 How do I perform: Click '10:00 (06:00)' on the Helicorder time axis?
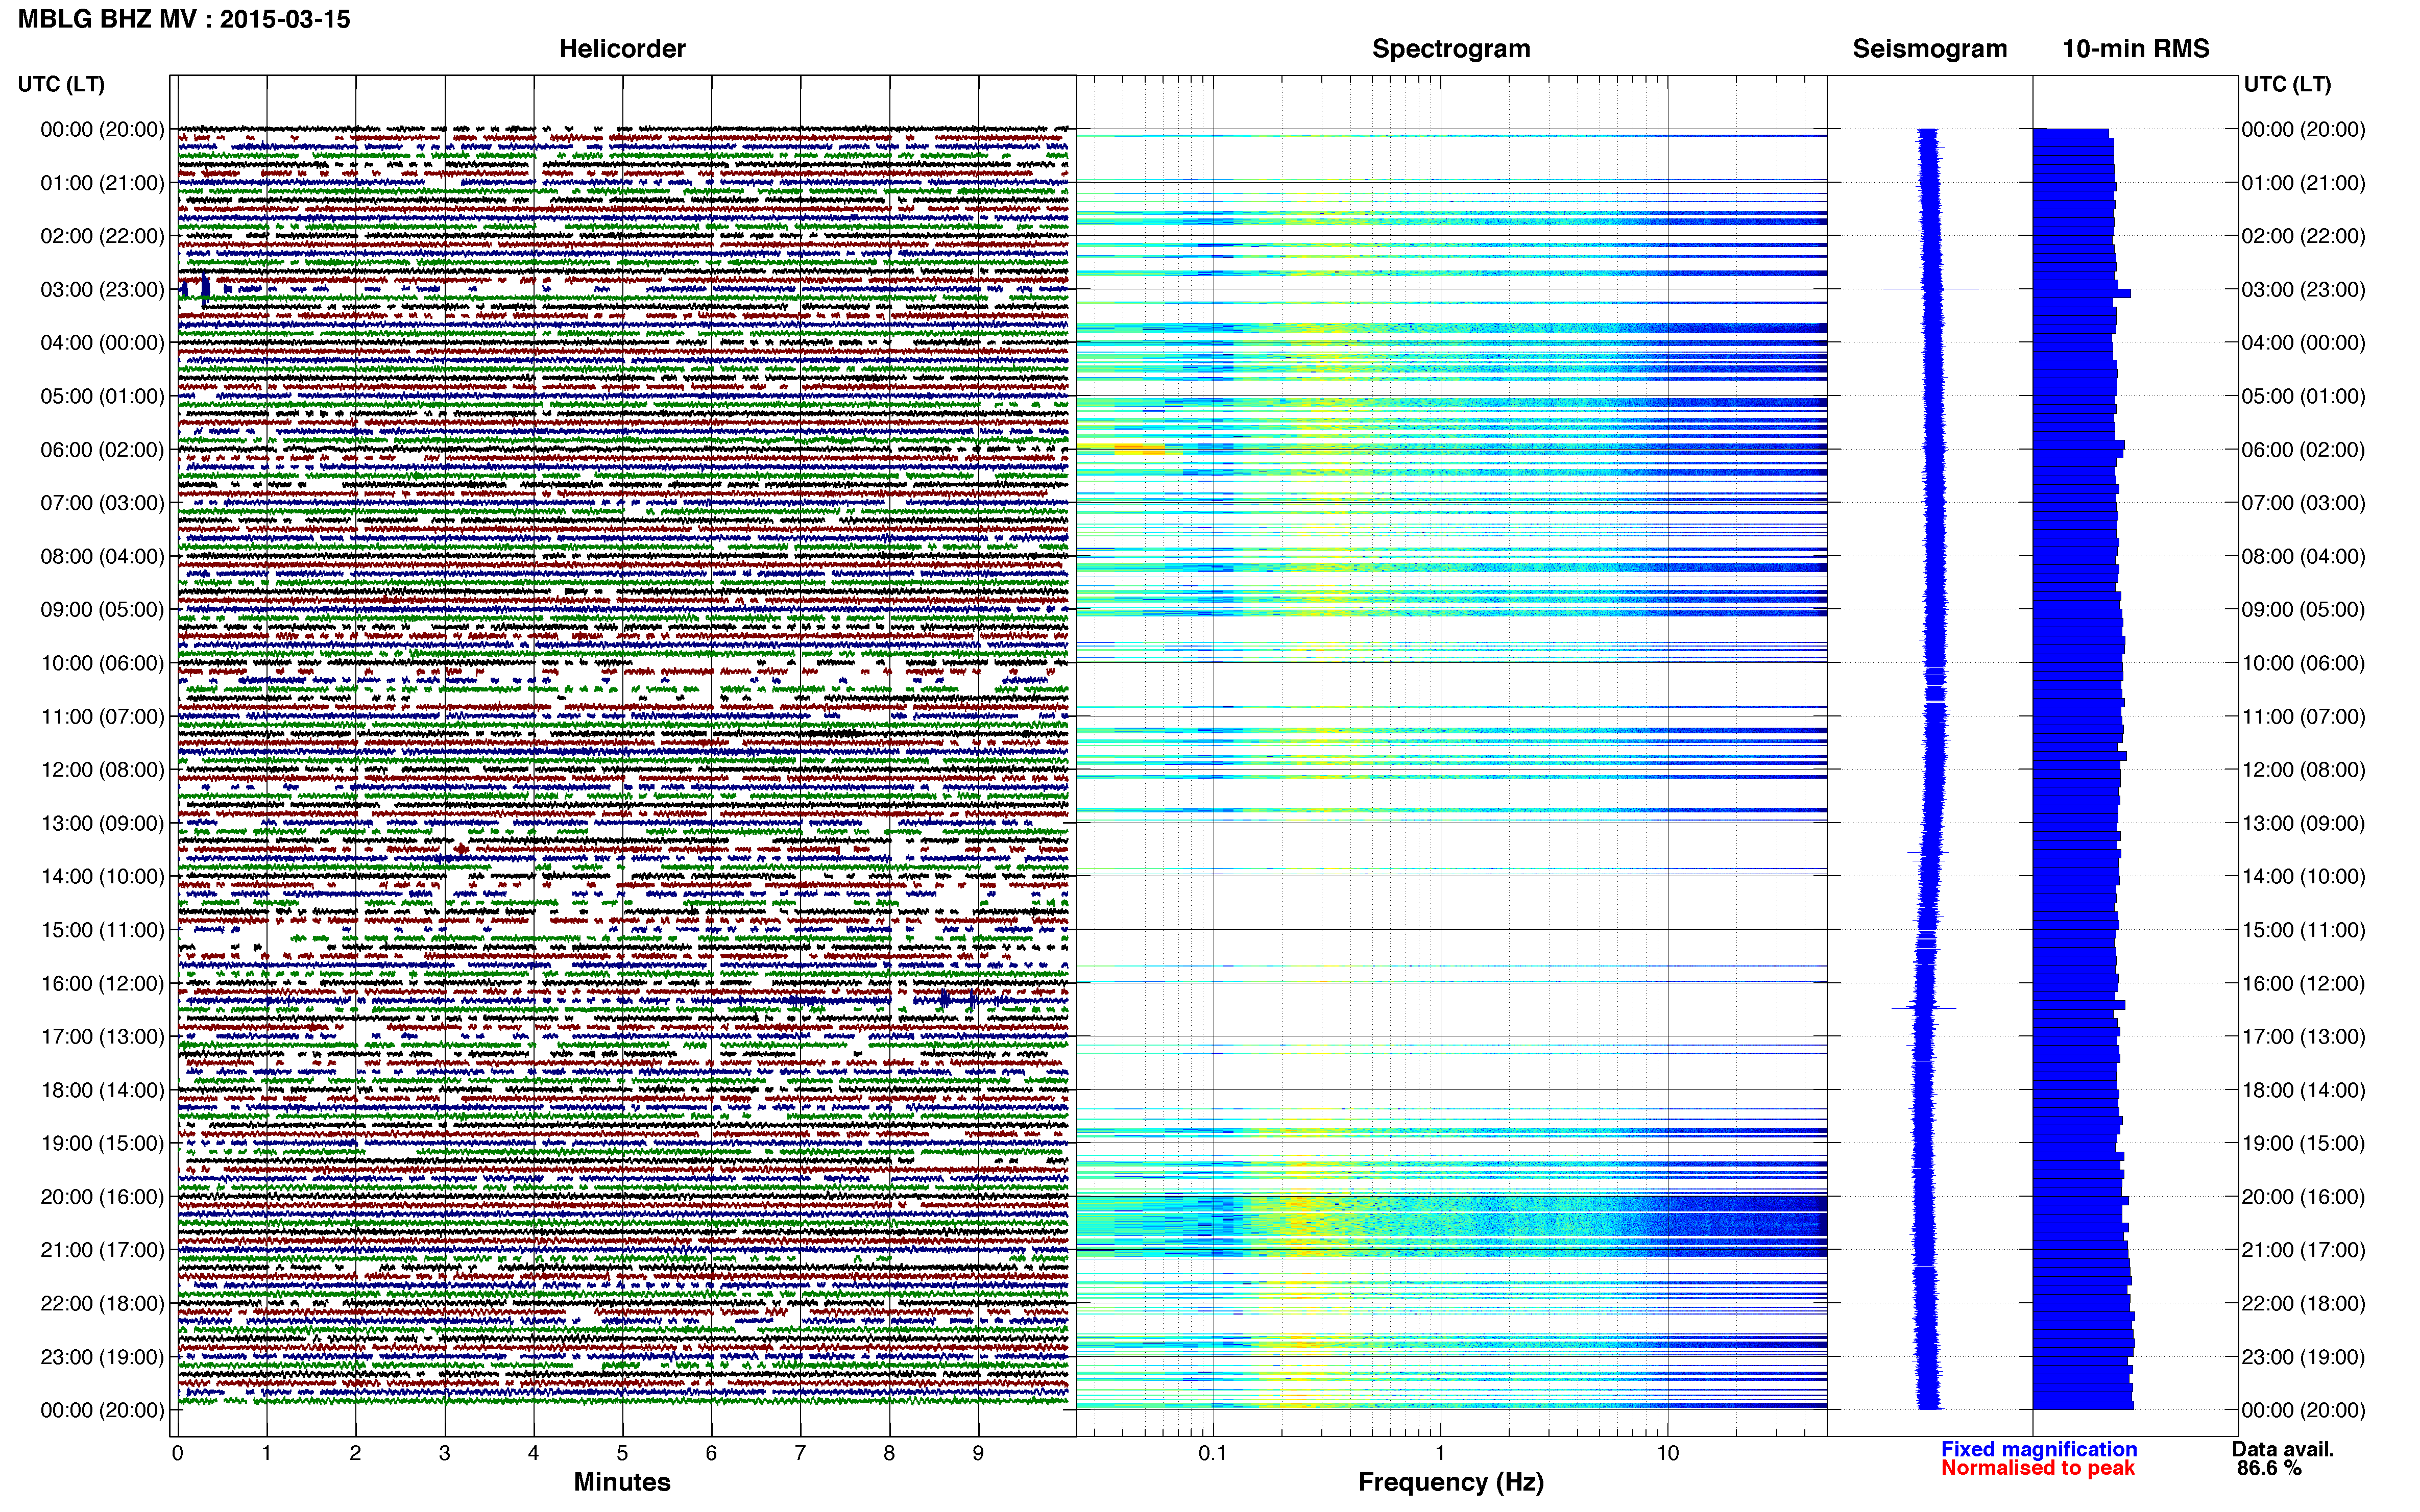(102, 663)
